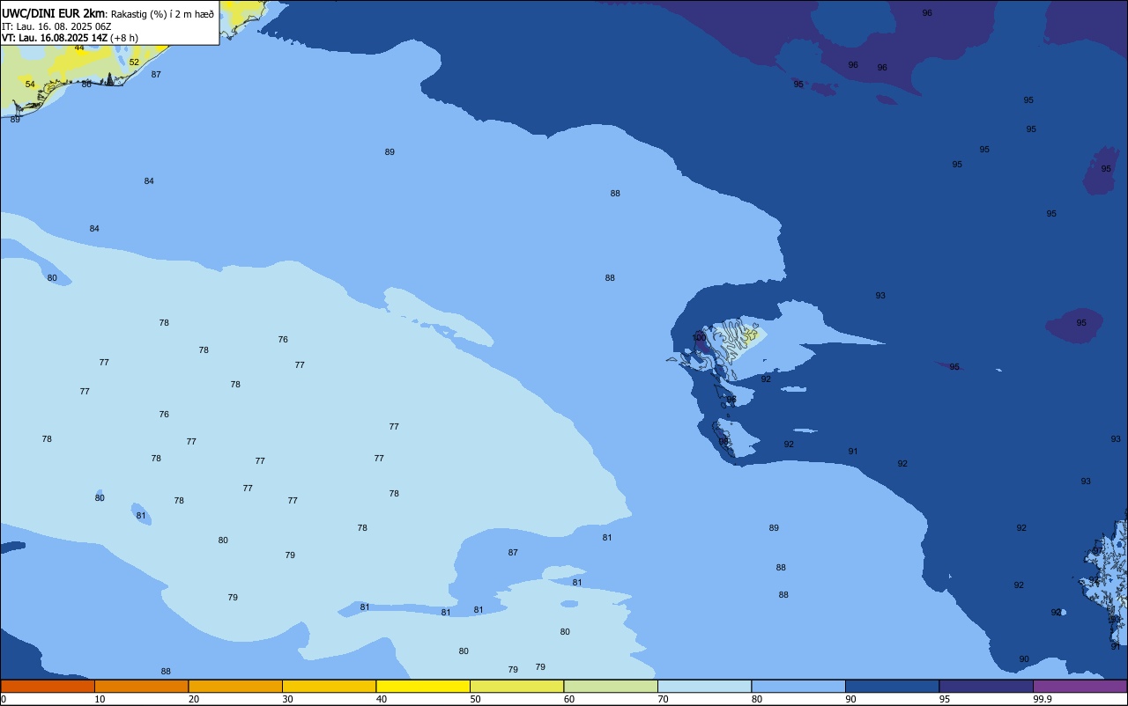1128x706 pixels.
Task: Click the 'Rakastig (%) í 2 m hæð' label
Action: coord(162,14)
